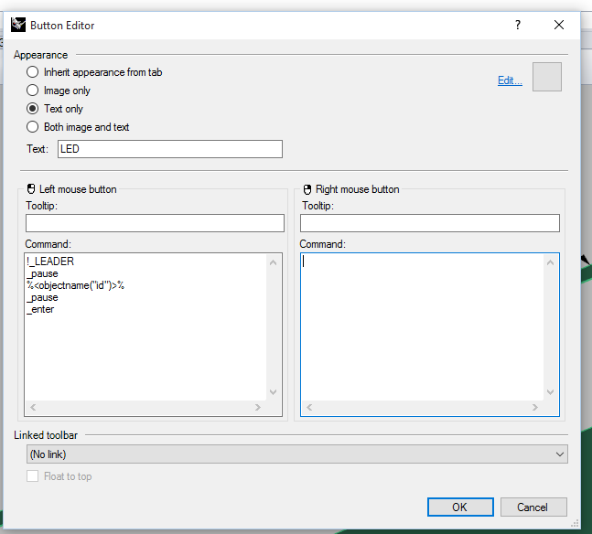This screenshot has width=592, height=534.
Task: Click the help question mark button
Action: 518,25
